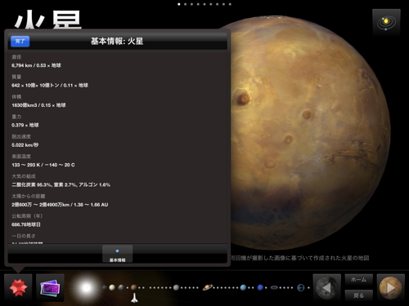Select Mercury in the planet strip
Screen dimensions: 409x306
(x=105, y=287)
